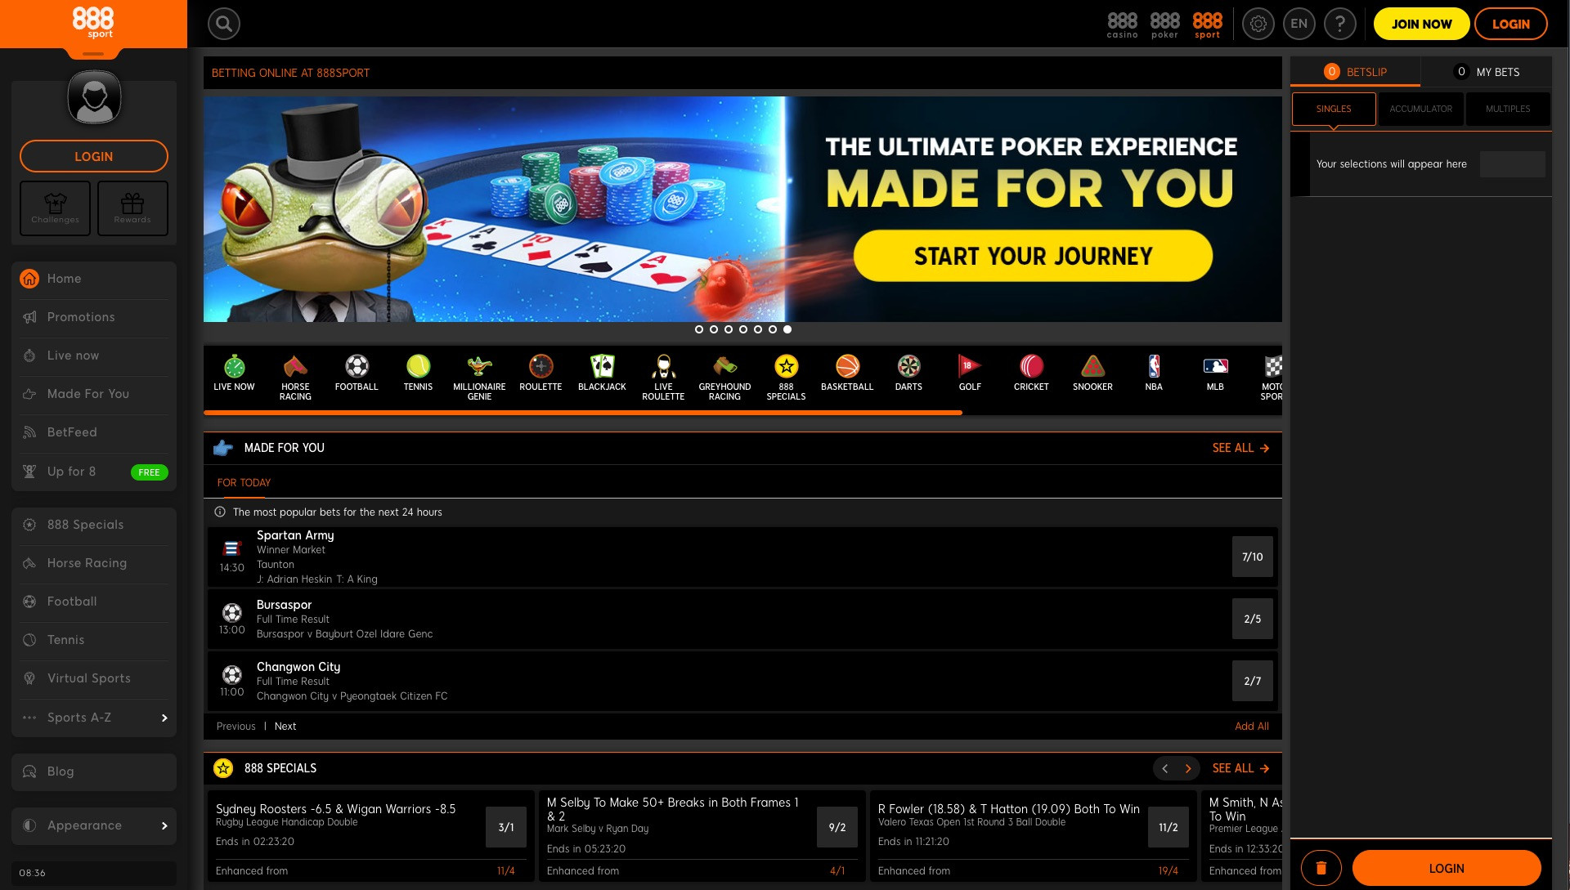Open the Rewards gift icon
Viewport: 1570px width, 890px height.
(x=132, y=208)
